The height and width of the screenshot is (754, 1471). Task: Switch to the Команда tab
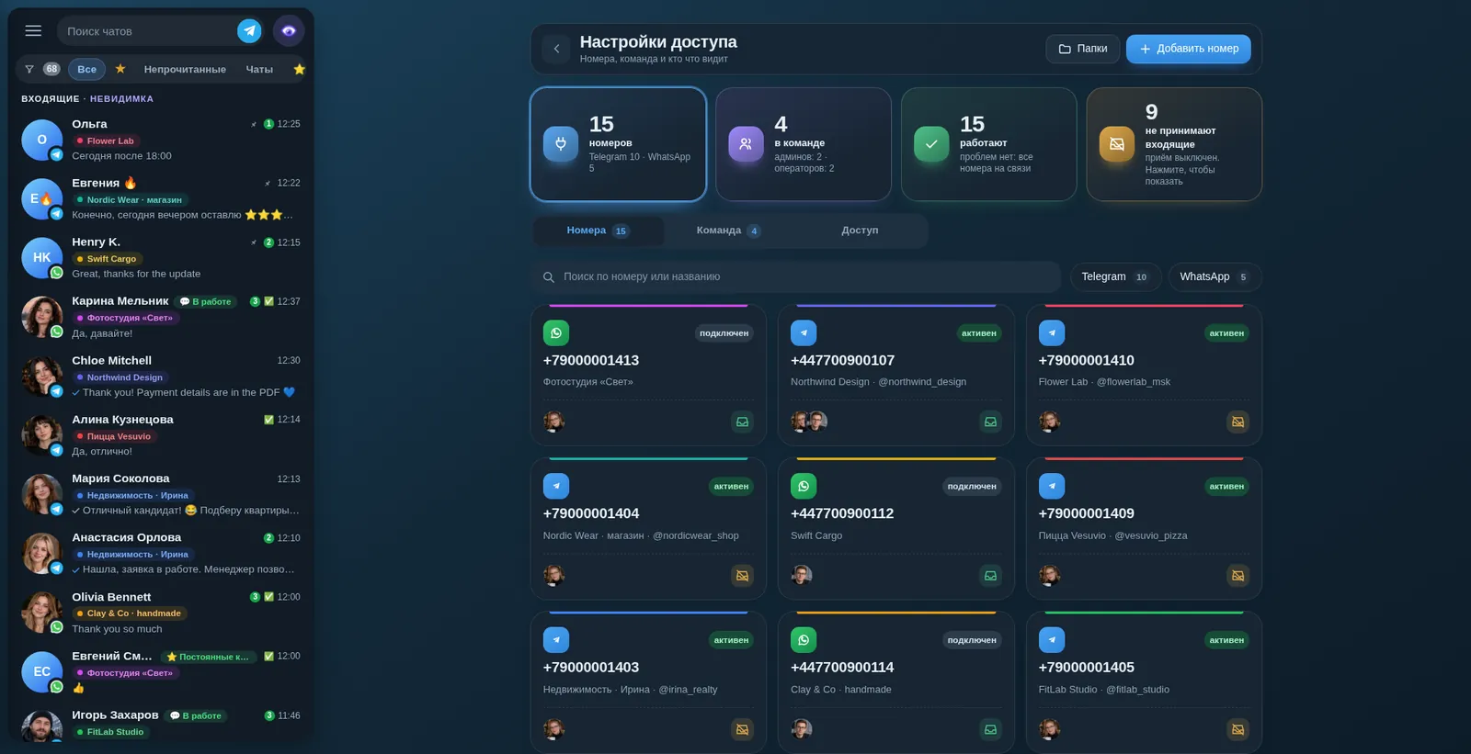[728, 231]
